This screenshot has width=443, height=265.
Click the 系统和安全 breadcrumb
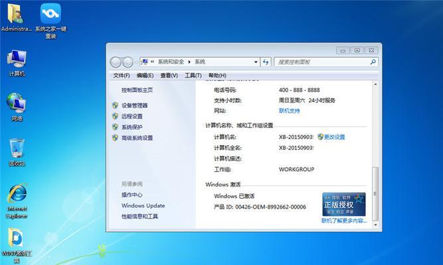coord(171,62)
